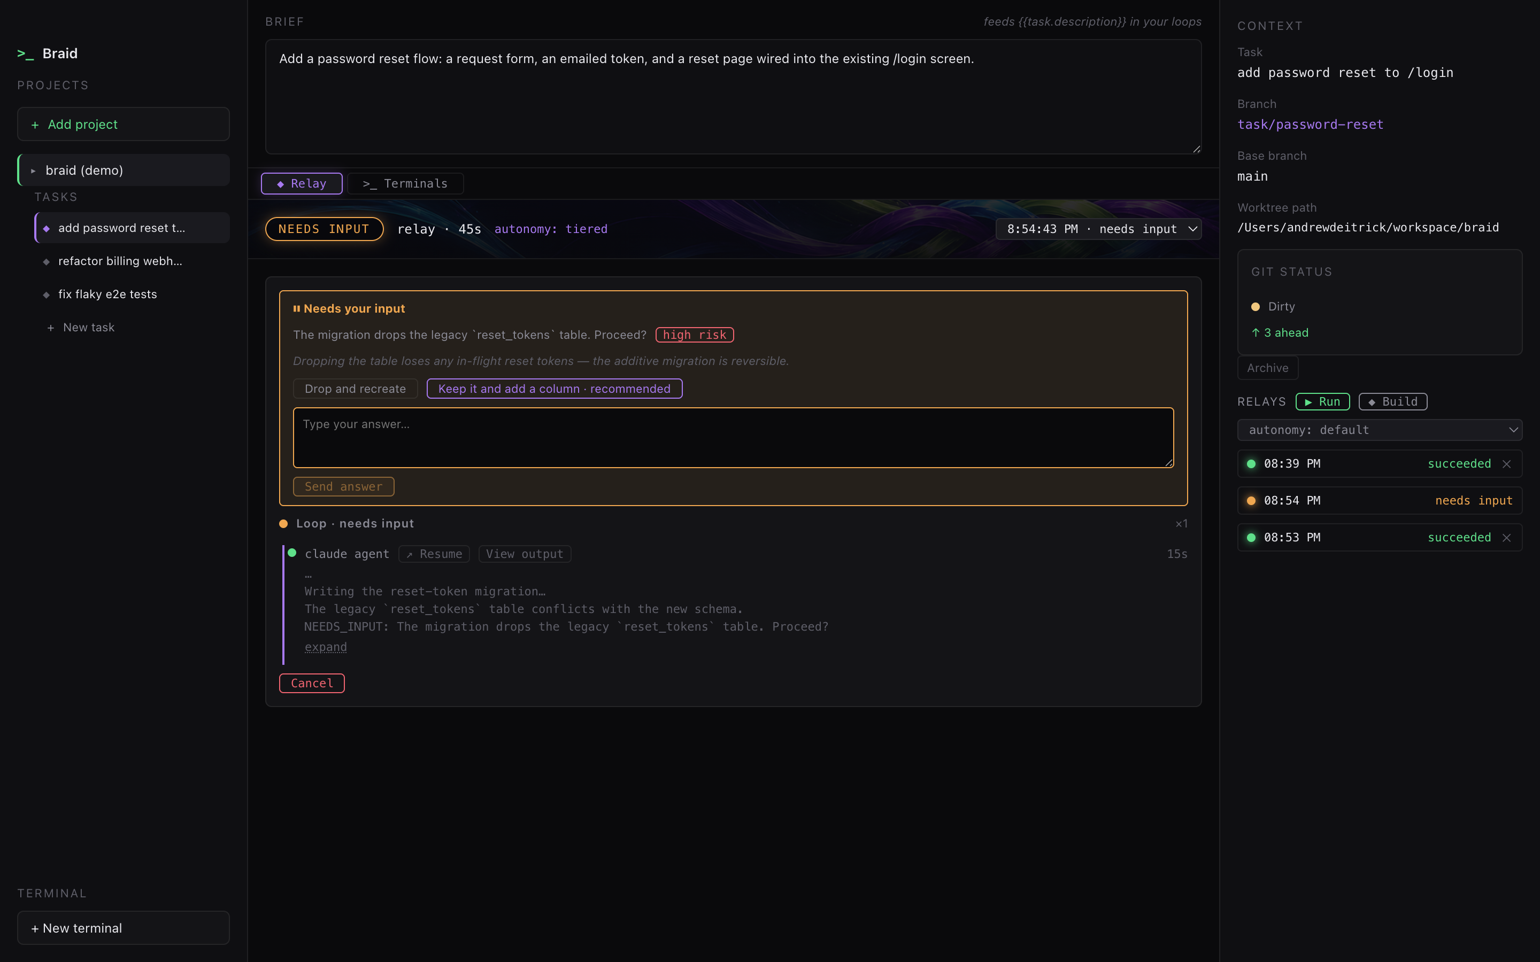
Task: Open the autonomy: default dropdown
Action: click(1380, 430)
